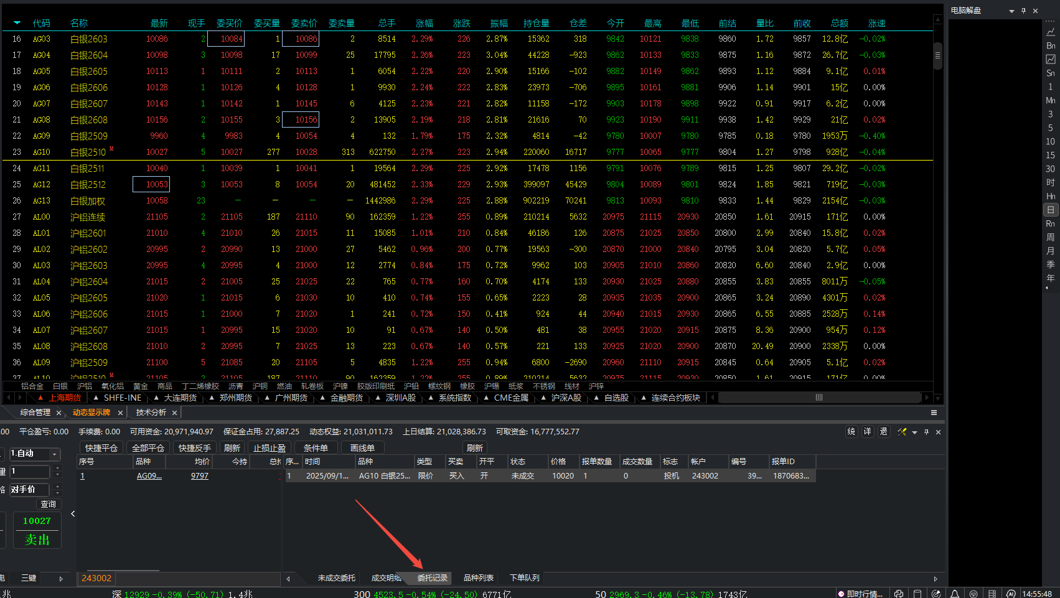Image resolution: width=1060 pixels, height=598 pixels.
Task: Click the radar icon in status bar
Action: pyautogui.click(x=936, y=594)
